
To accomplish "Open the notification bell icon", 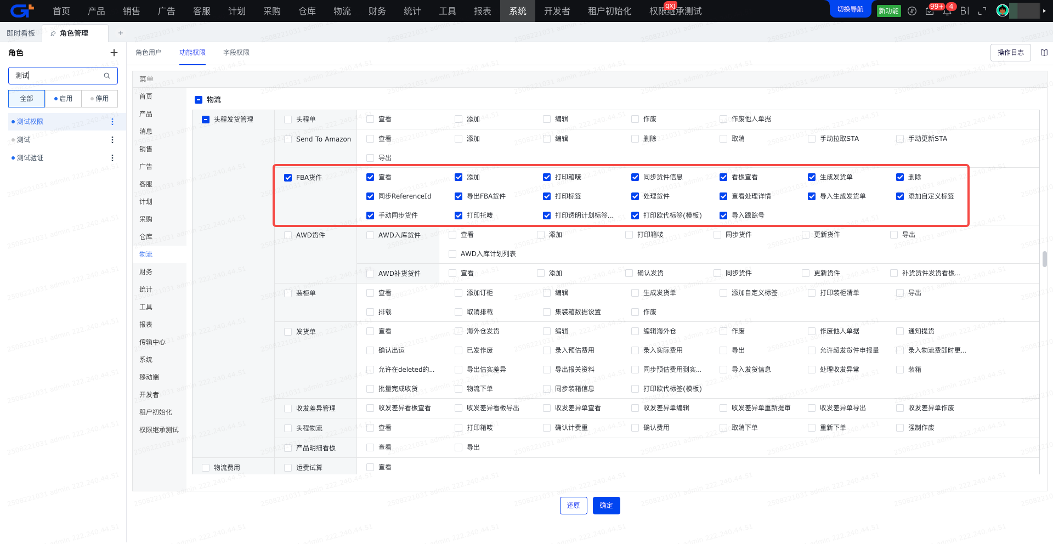I will [x=947, y=11].
